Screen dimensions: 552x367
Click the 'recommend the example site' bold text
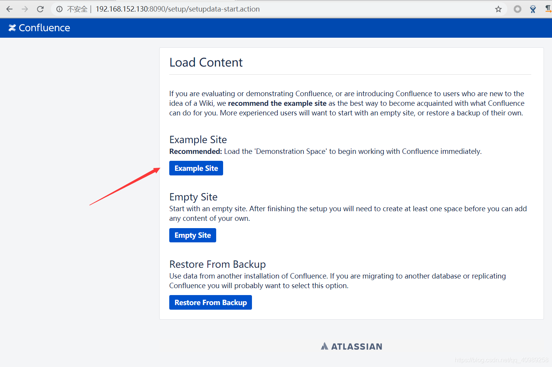[277, 103]
